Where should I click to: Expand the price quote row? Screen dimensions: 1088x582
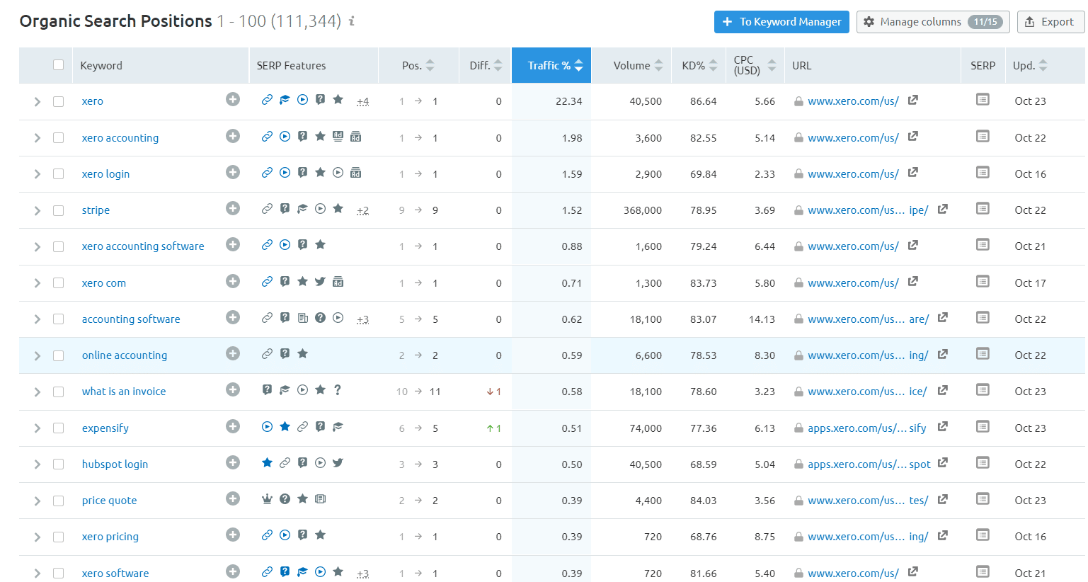pyautogui.click(x=37, y=501)
